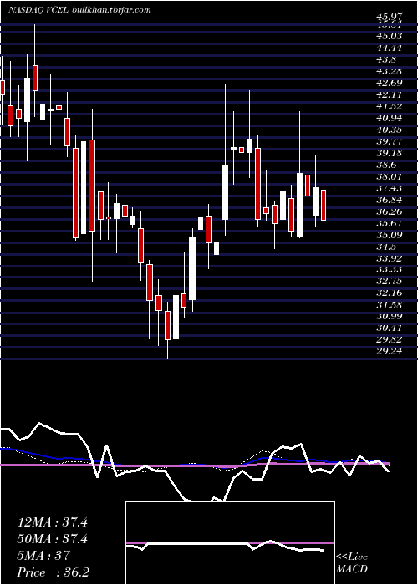Select the 33.33 price axis label
The width and height of the screenshot is (418, 585).
[x=390, y=270]
